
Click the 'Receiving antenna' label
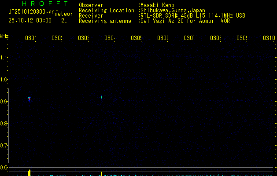(x=105, y=21)
